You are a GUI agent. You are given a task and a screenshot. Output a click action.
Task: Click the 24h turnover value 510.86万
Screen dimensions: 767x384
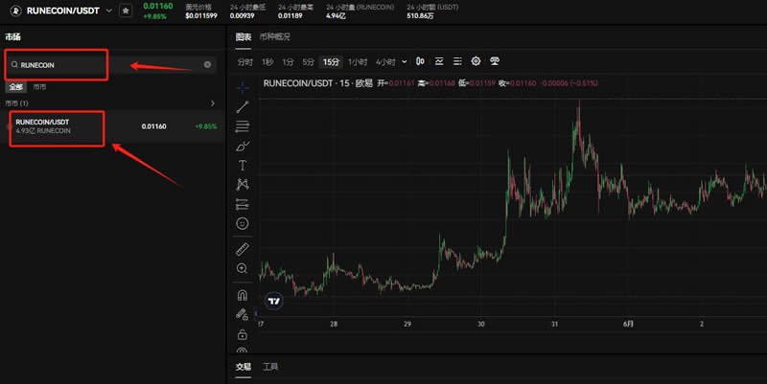click(420, 15)
